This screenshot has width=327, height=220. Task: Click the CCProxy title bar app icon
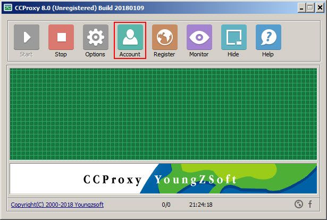(8, 8)
